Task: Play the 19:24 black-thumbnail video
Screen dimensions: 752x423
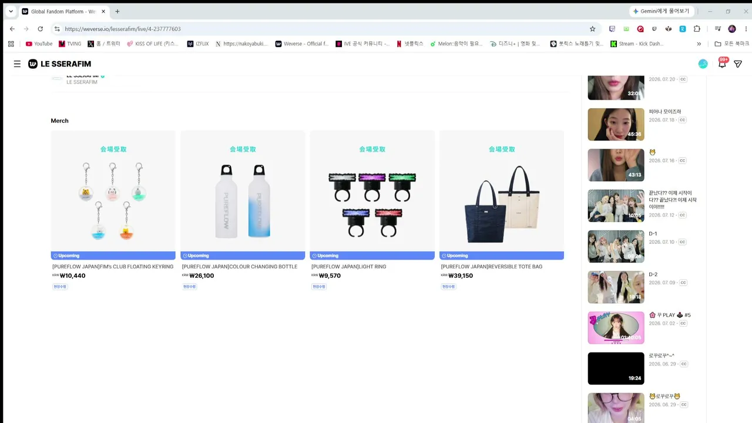Action: pyautogui.click(x=616, y=368)
